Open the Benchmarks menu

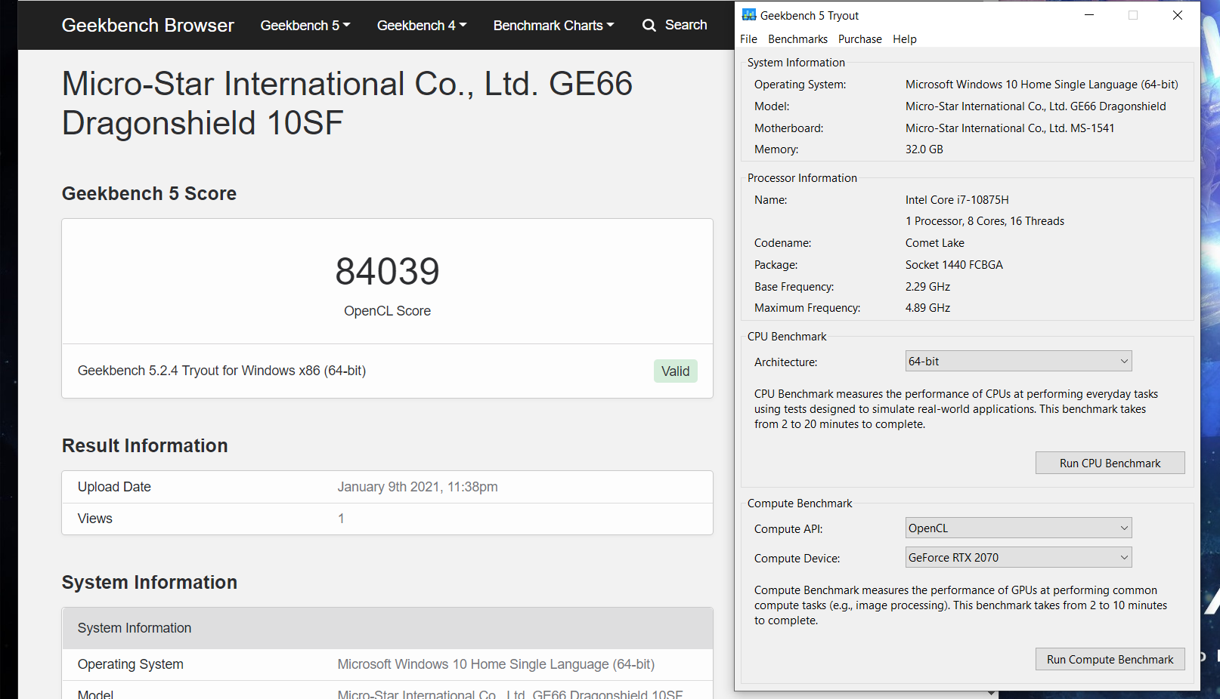pyautogui.click(x=797, y=39)
